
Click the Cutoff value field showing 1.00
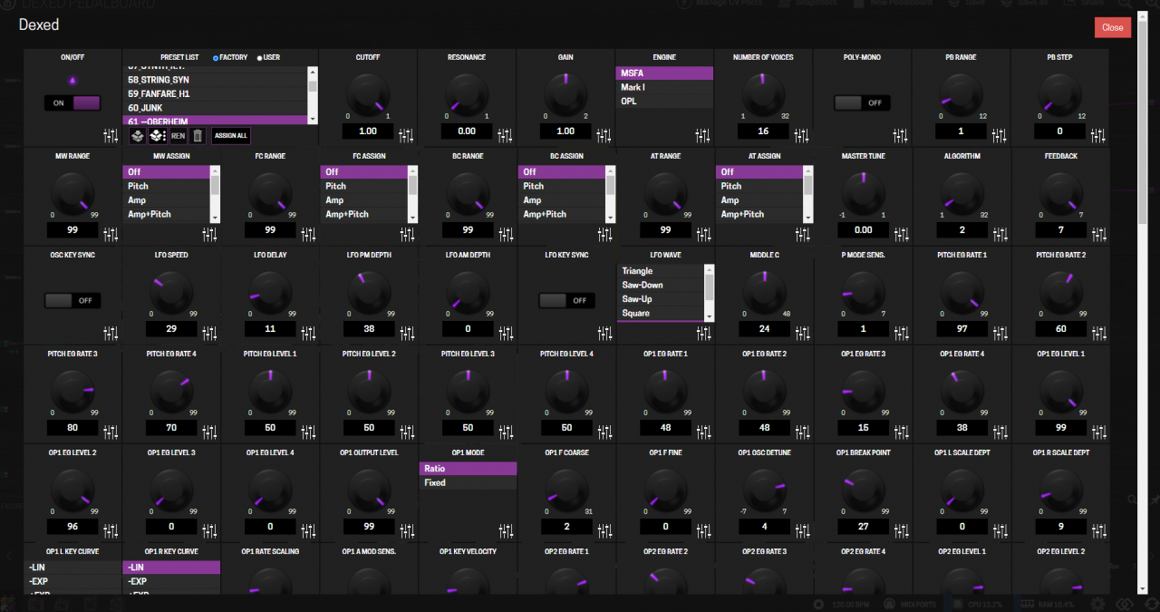[368, 131]
